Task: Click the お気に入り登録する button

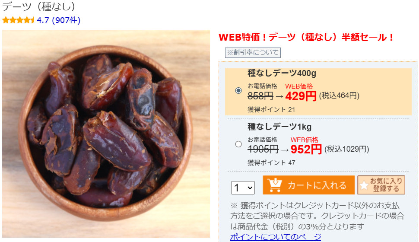Action: click(381, 185)
